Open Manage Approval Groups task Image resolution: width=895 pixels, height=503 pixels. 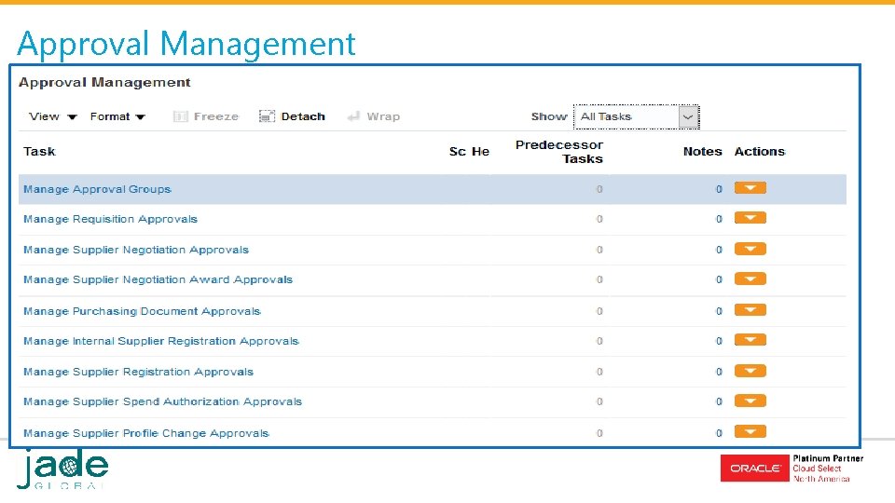pos(97,189)
